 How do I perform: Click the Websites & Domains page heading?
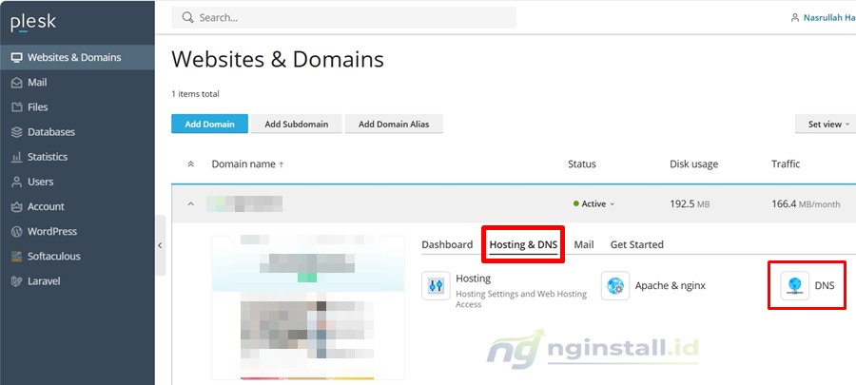[278, 59]
